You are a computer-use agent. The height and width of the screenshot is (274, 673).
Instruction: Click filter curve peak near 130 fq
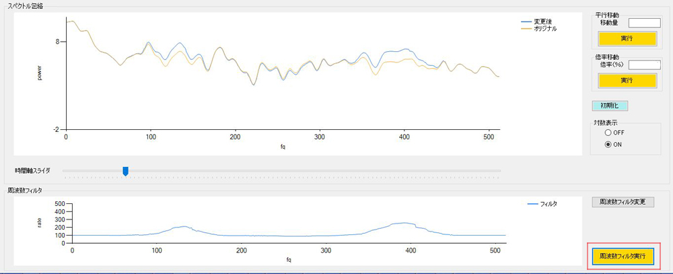click(x=182, y=227)
